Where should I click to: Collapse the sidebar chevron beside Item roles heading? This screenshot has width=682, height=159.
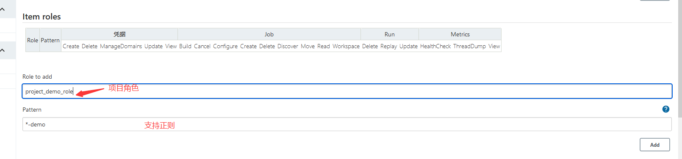(x=3, y=9)
